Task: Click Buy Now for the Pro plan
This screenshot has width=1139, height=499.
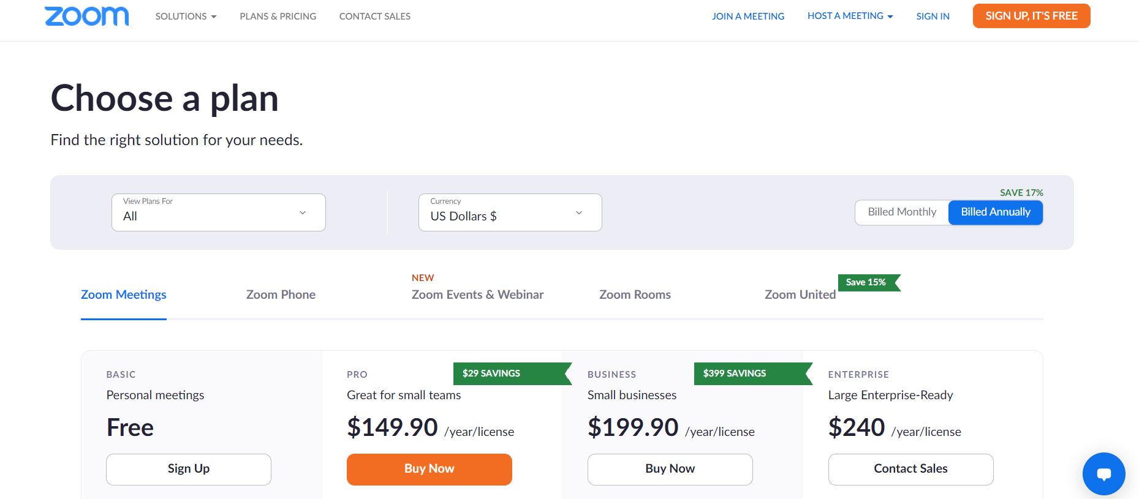Action: click(x=429, y=469)
